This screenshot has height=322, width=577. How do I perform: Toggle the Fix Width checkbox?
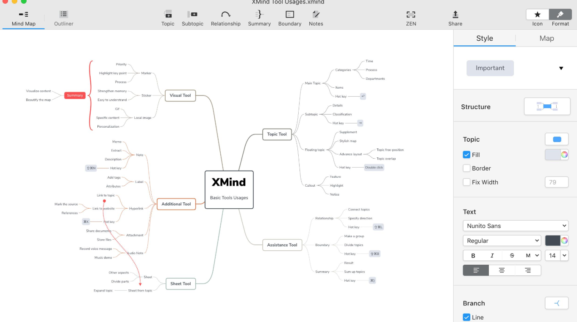(466, 182)
